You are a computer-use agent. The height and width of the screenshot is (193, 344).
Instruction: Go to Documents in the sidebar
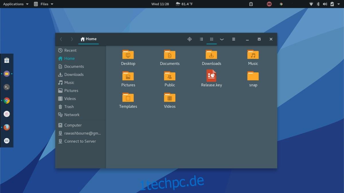pos(81,66)
